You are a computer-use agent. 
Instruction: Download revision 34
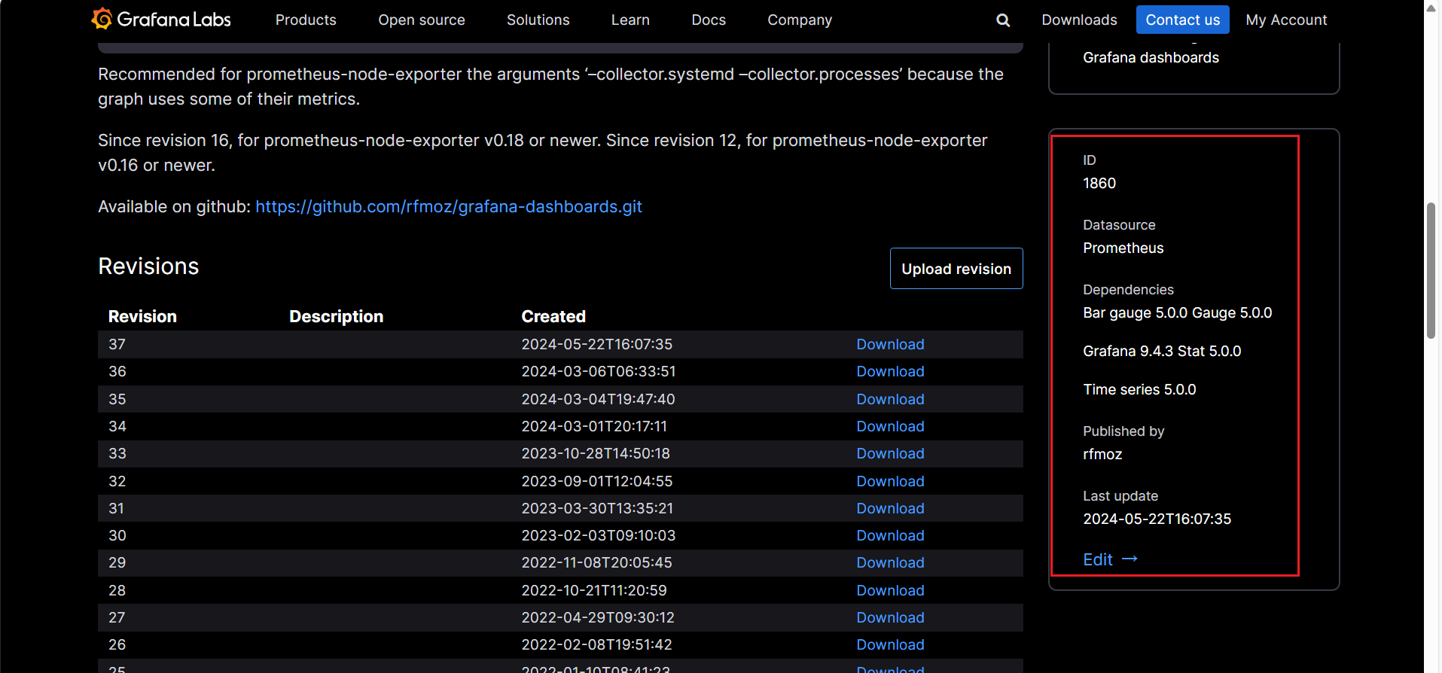pos(890,426)
